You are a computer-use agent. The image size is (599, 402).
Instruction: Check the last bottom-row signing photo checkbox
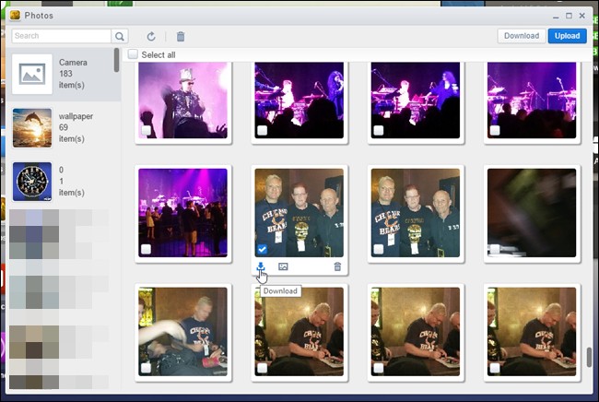(x=495, y=368)
